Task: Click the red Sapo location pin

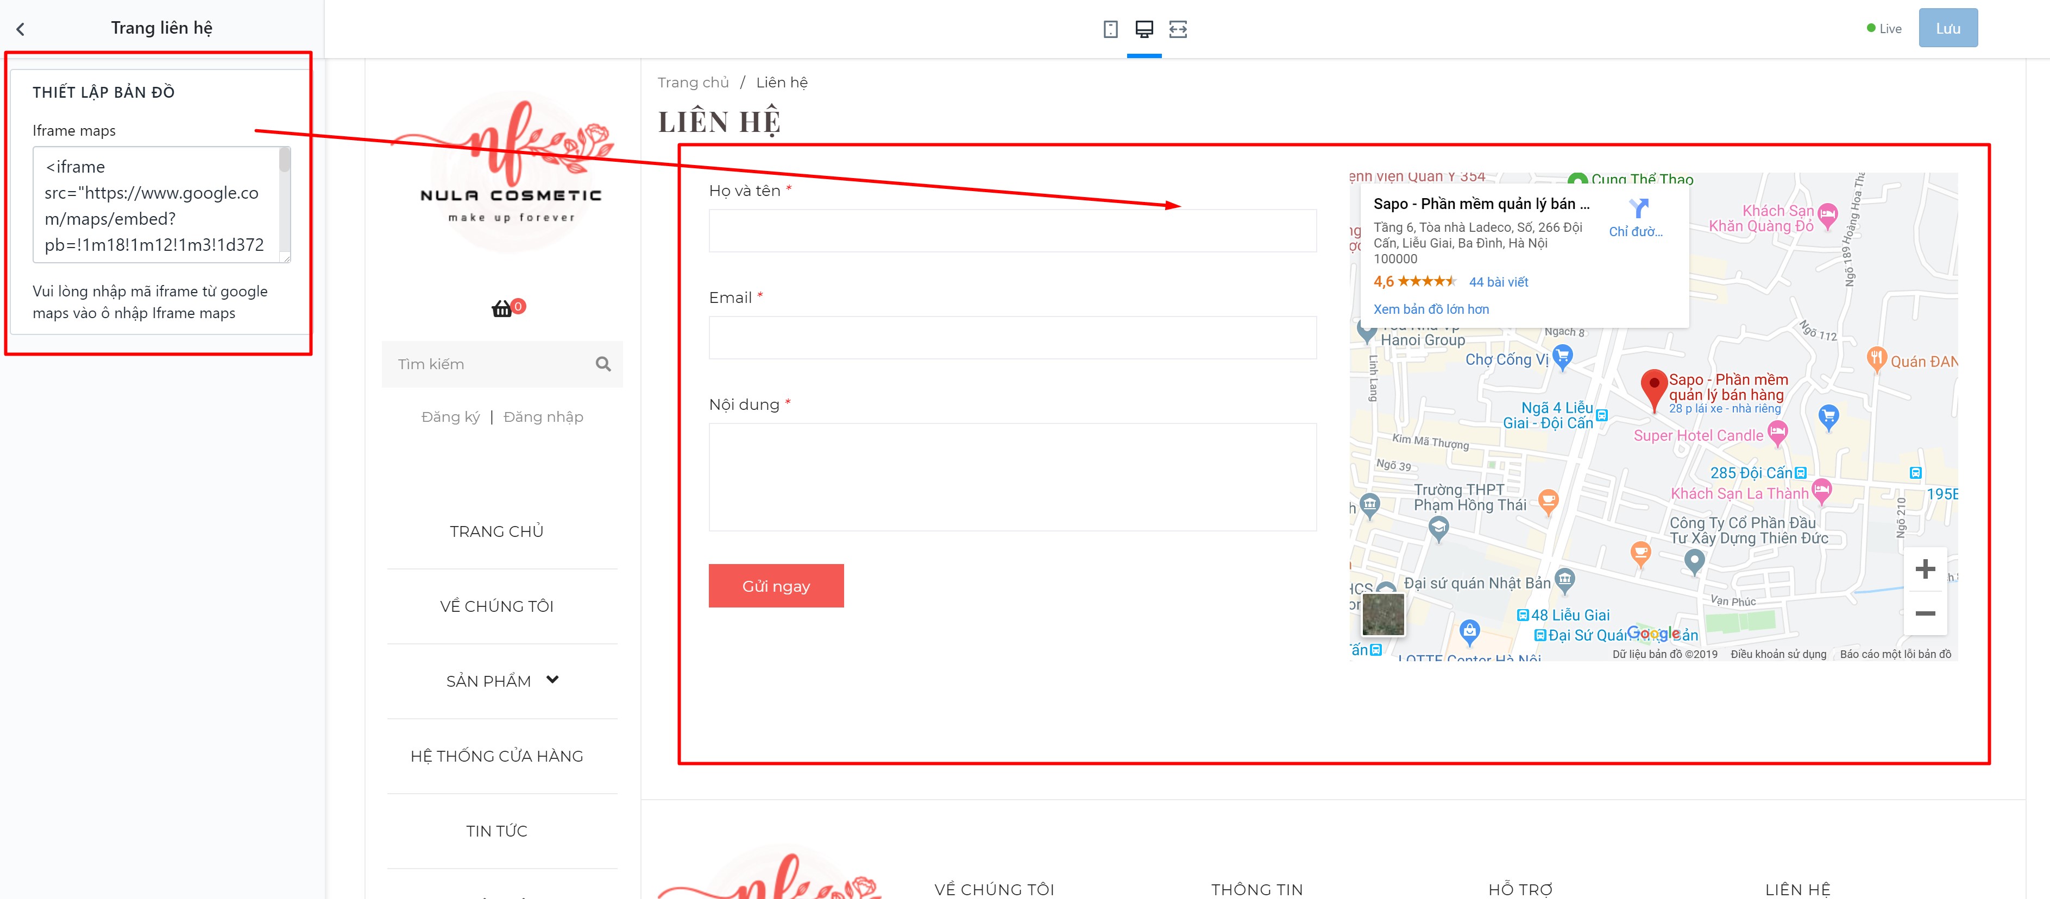Action: tap(1653, 390)
